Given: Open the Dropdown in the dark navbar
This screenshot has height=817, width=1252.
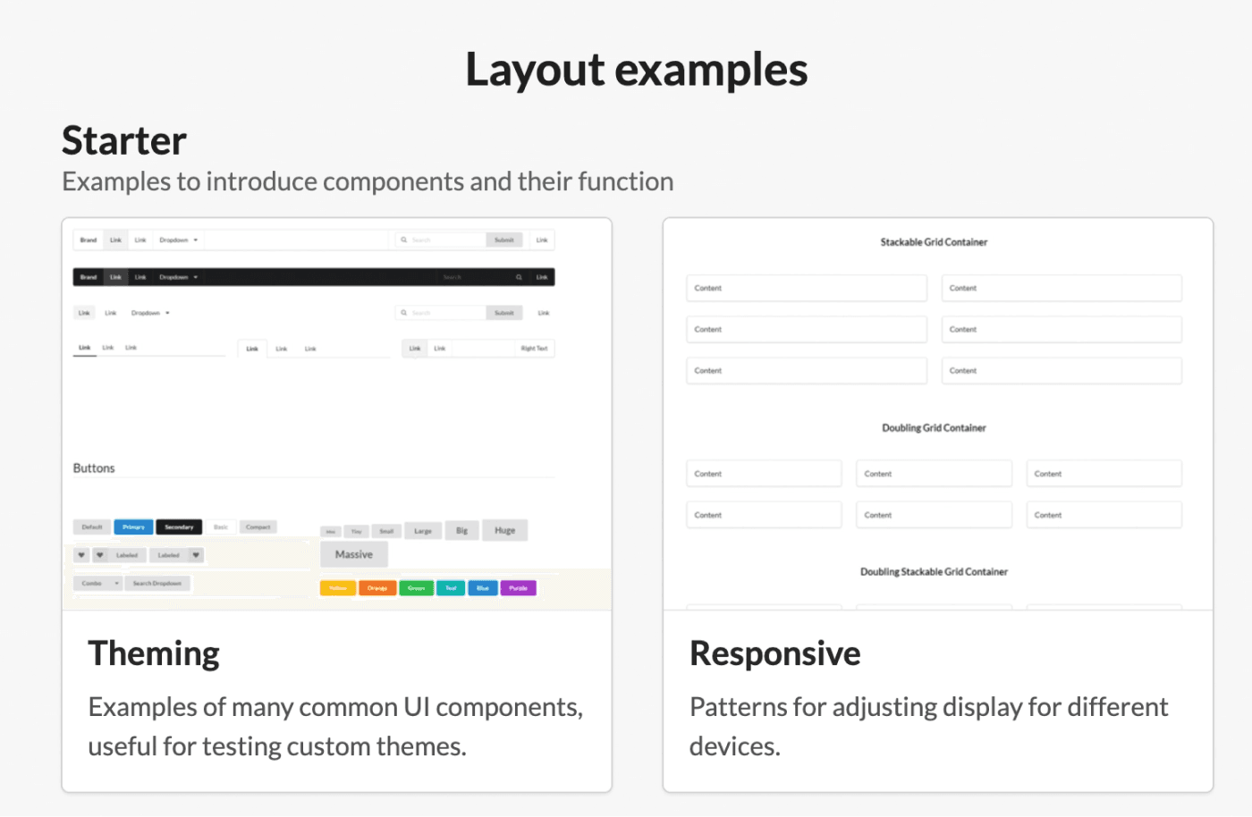Looking at the screenshot, I should click(178, 277).
